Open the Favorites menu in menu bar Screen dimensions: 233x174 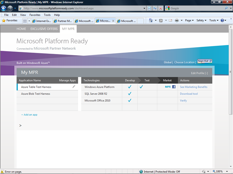(35, 15)
